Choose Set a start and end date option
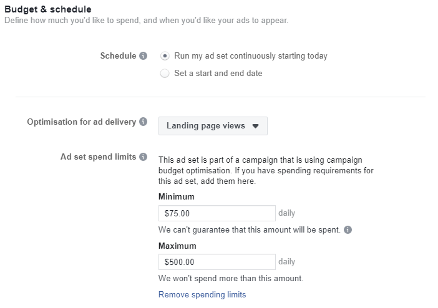 (x=165, y=74)
